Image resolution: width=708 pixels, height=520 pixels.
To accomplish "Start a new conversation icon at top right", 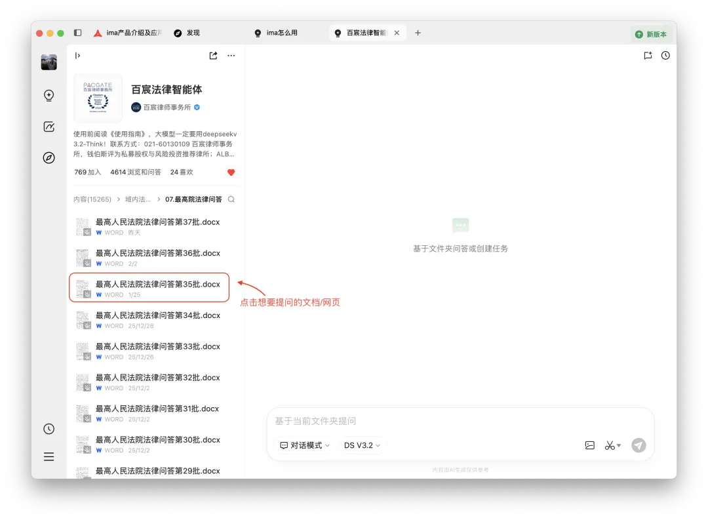I will [648, 56].
